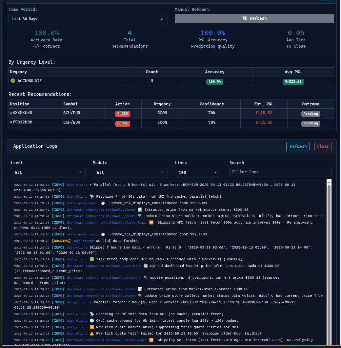Click the Pending outcome badge for #f9912b9b
The height and width of the screenshot is (348, 341).
(311, 123)
